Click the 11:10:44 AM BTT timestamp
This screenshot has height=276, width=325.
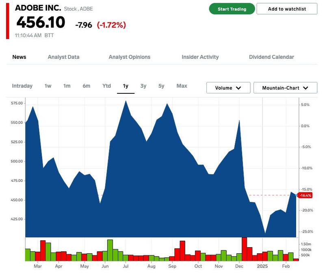coord(34,35)
